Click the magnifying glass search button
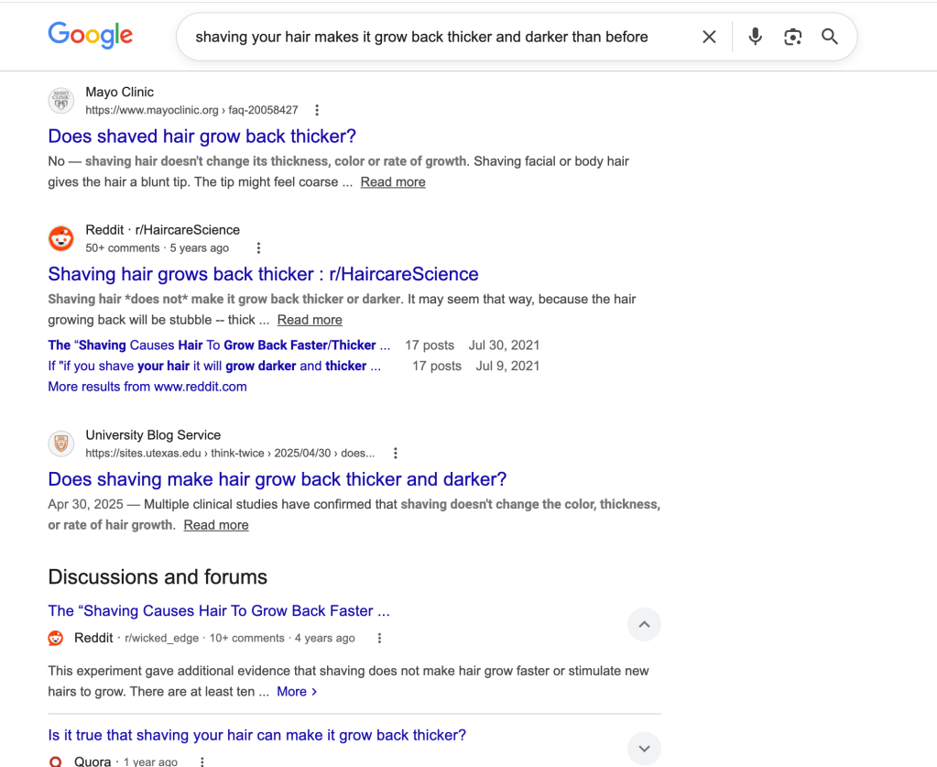The height and width of the screenshot is (767, 937). (830, 37)
